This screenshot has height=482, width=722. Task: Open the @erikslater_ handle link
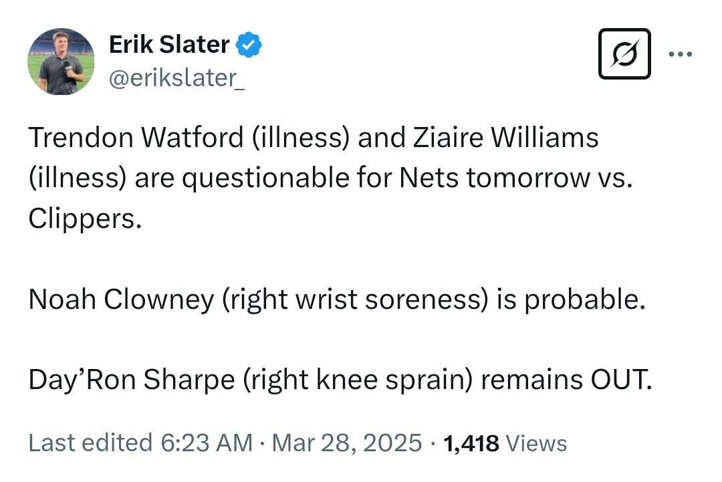click(x=176, y=78)
